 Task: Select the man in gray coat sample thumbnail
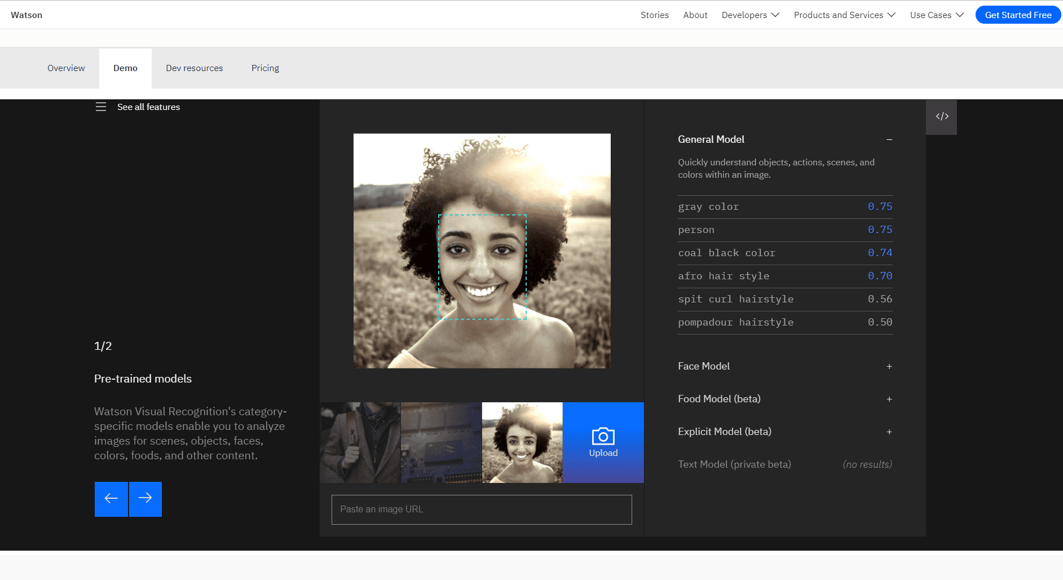359,442
